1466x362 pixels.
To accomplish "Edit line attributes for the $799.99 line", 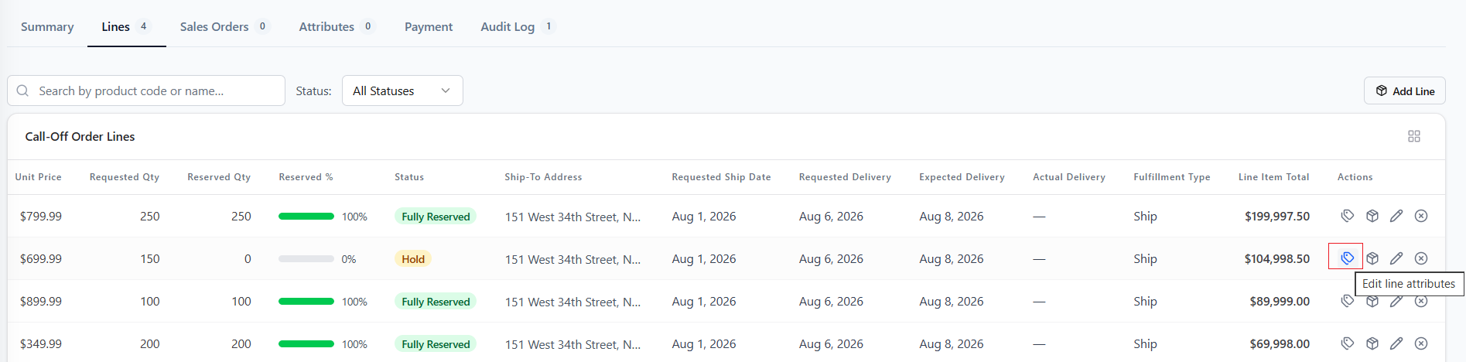I will pyautogui.click(x=1347, y=216).
